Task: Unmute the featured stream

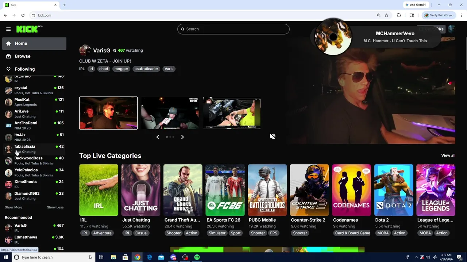Action: [x=273, y=136]
